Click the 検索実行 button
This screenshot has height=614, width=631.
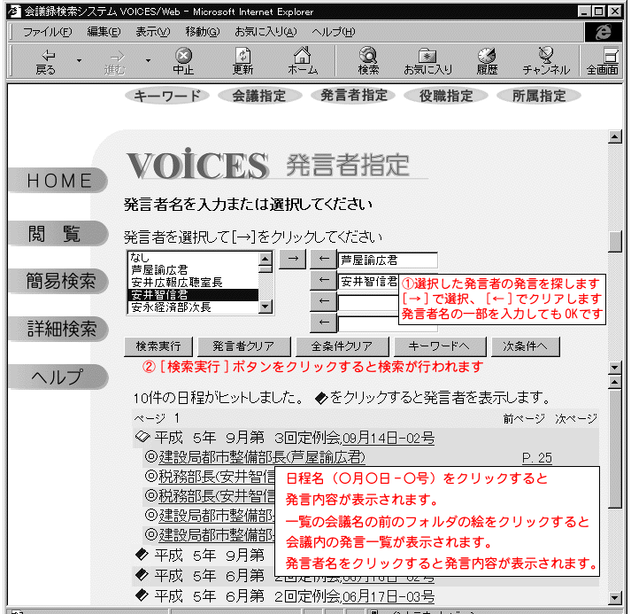[158, 346]
